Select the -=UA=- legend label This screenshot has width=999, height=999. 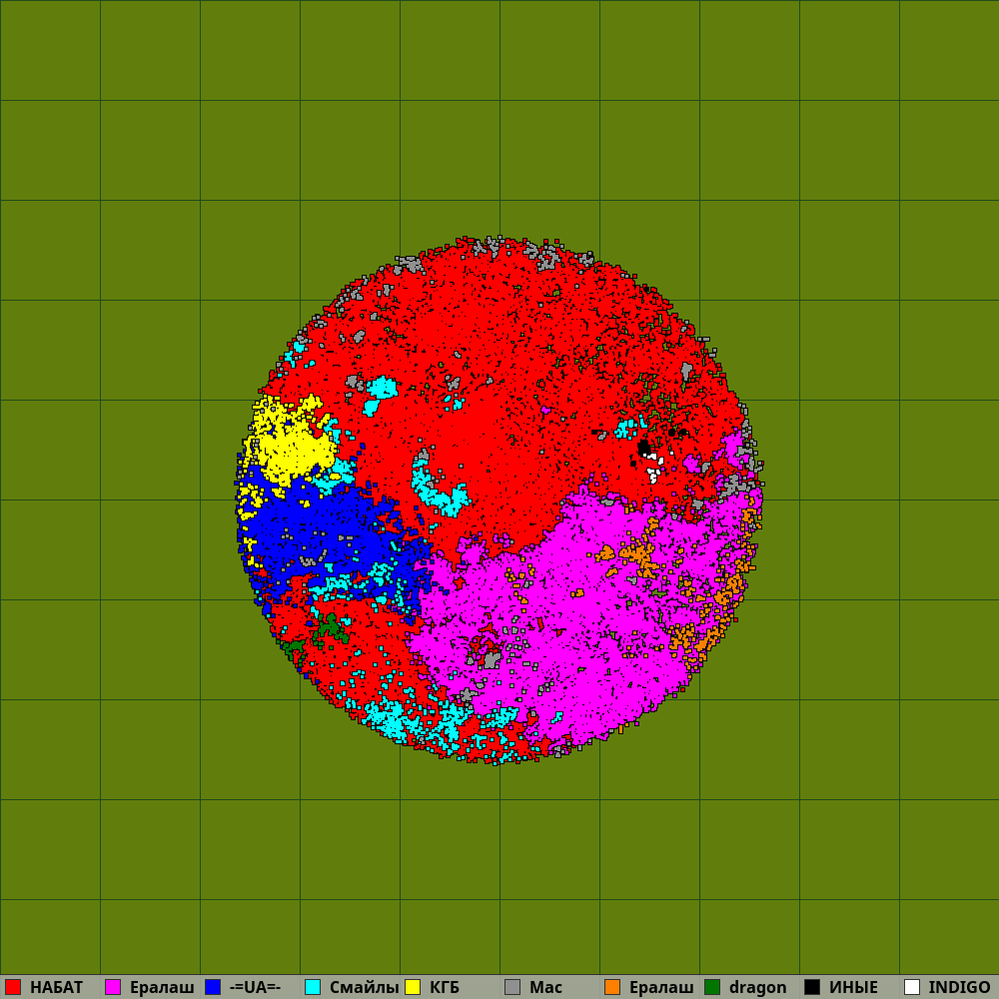click(x=255, y=988)
